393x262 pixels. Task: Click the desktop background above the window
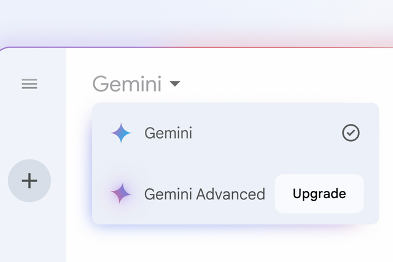tap(196, 21)
